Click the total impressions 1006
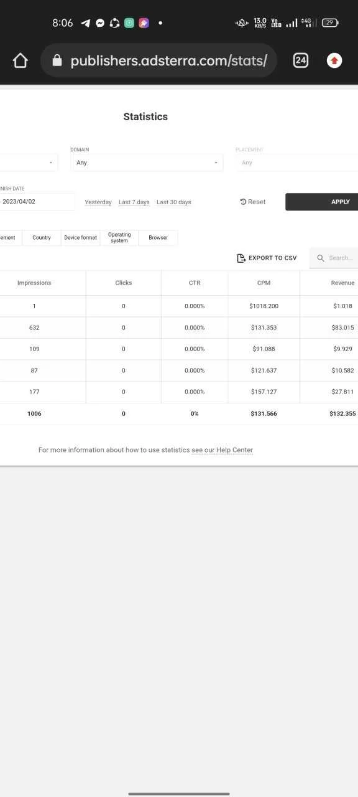The image size is (358, 797). click(34, 413)
